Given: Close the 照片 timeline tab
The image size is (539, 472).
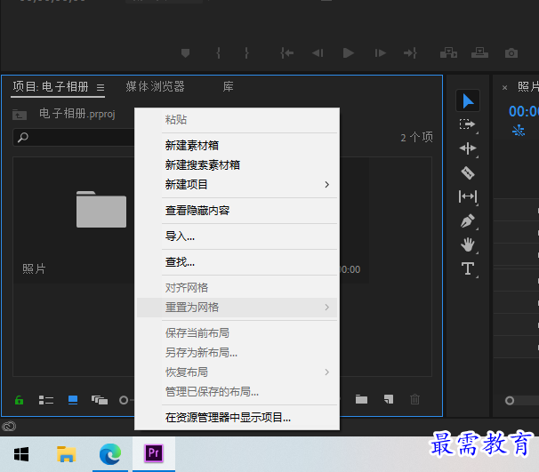Looking at the screenshot, I should [x=504, y=88].
